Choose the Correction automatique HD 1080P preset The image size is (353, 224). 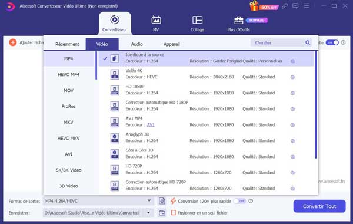(206, 106)
